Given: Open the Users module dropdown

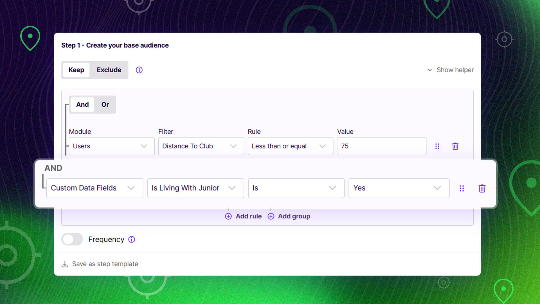Looking at the screenshot, I should 111,146.
